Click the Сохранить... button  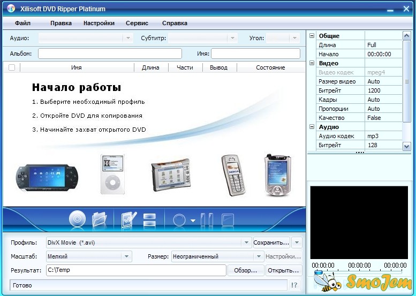point(271,242)
